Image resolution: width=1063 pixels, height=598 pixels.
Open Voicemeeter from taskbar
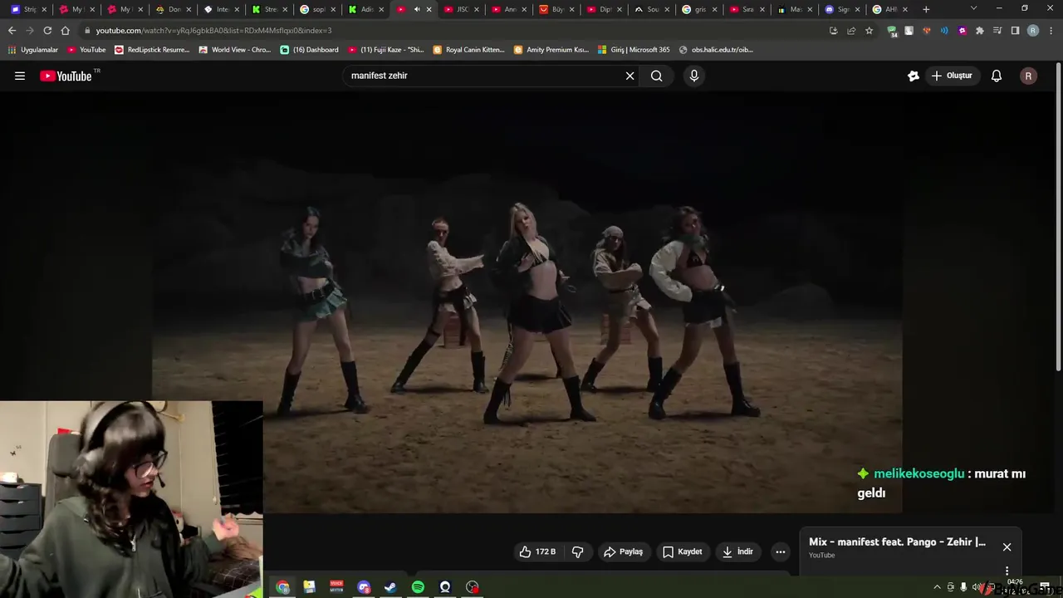pos(336,587)
